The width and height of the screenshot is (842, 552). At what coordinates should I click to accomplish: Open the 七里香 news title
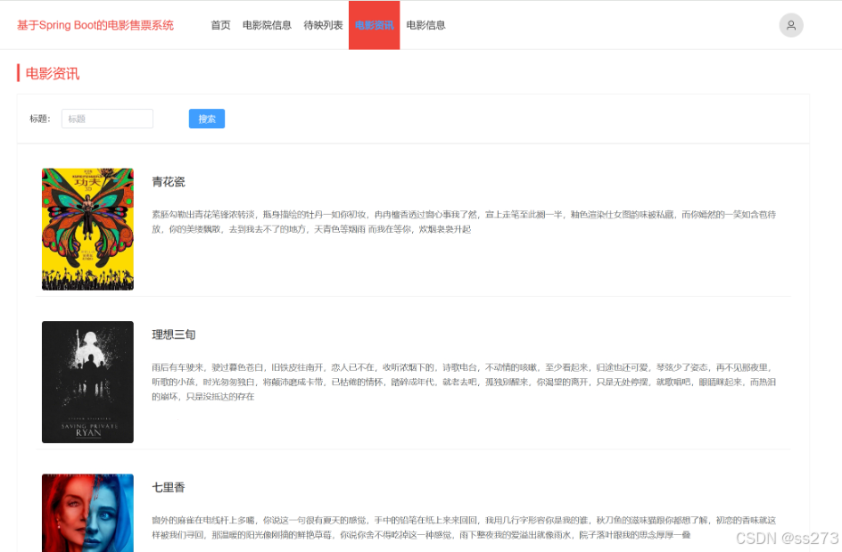(x=169, y=488)
